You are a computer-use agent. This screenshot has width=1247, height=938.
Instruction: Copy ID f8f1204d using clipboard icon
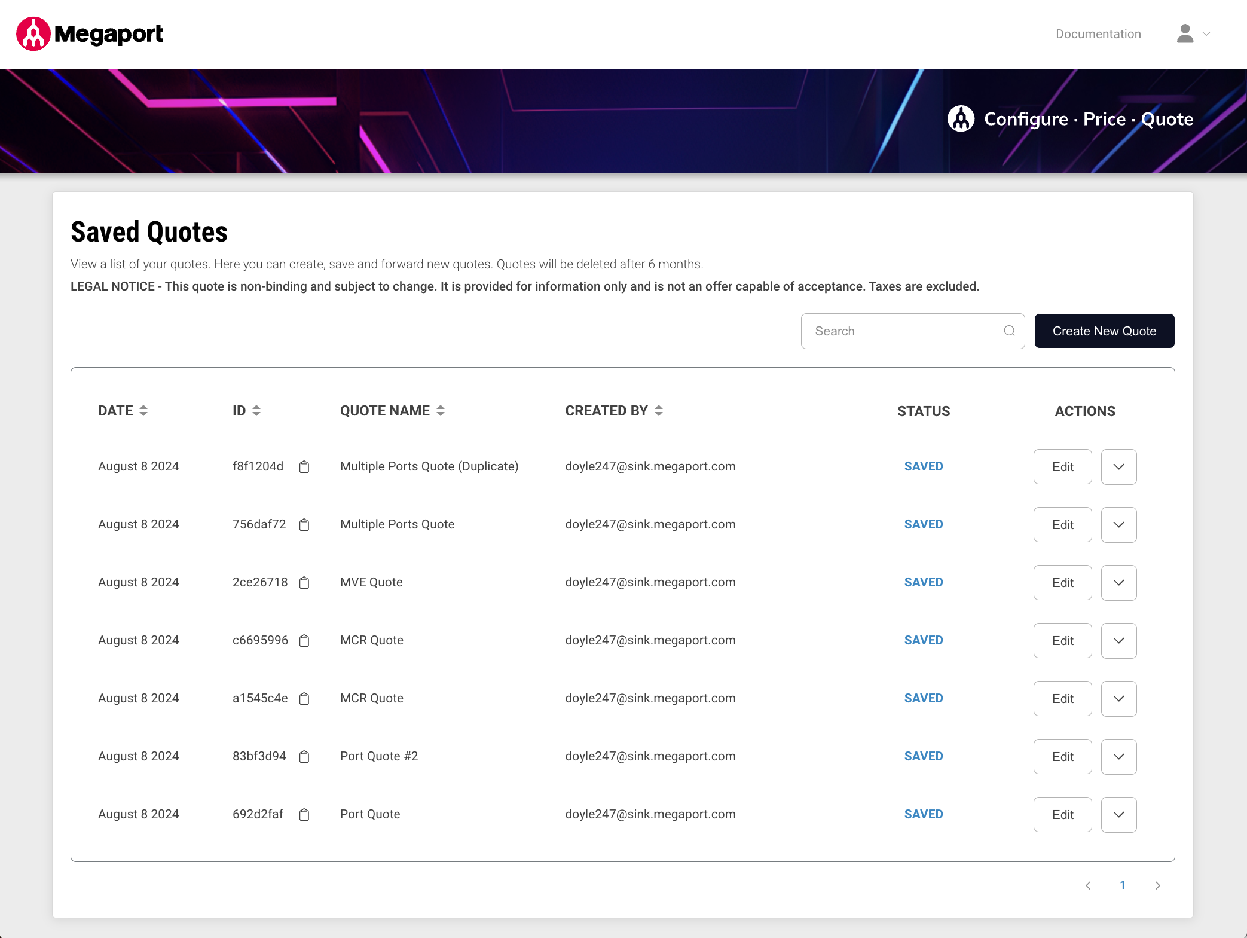(x=304, y=467)
